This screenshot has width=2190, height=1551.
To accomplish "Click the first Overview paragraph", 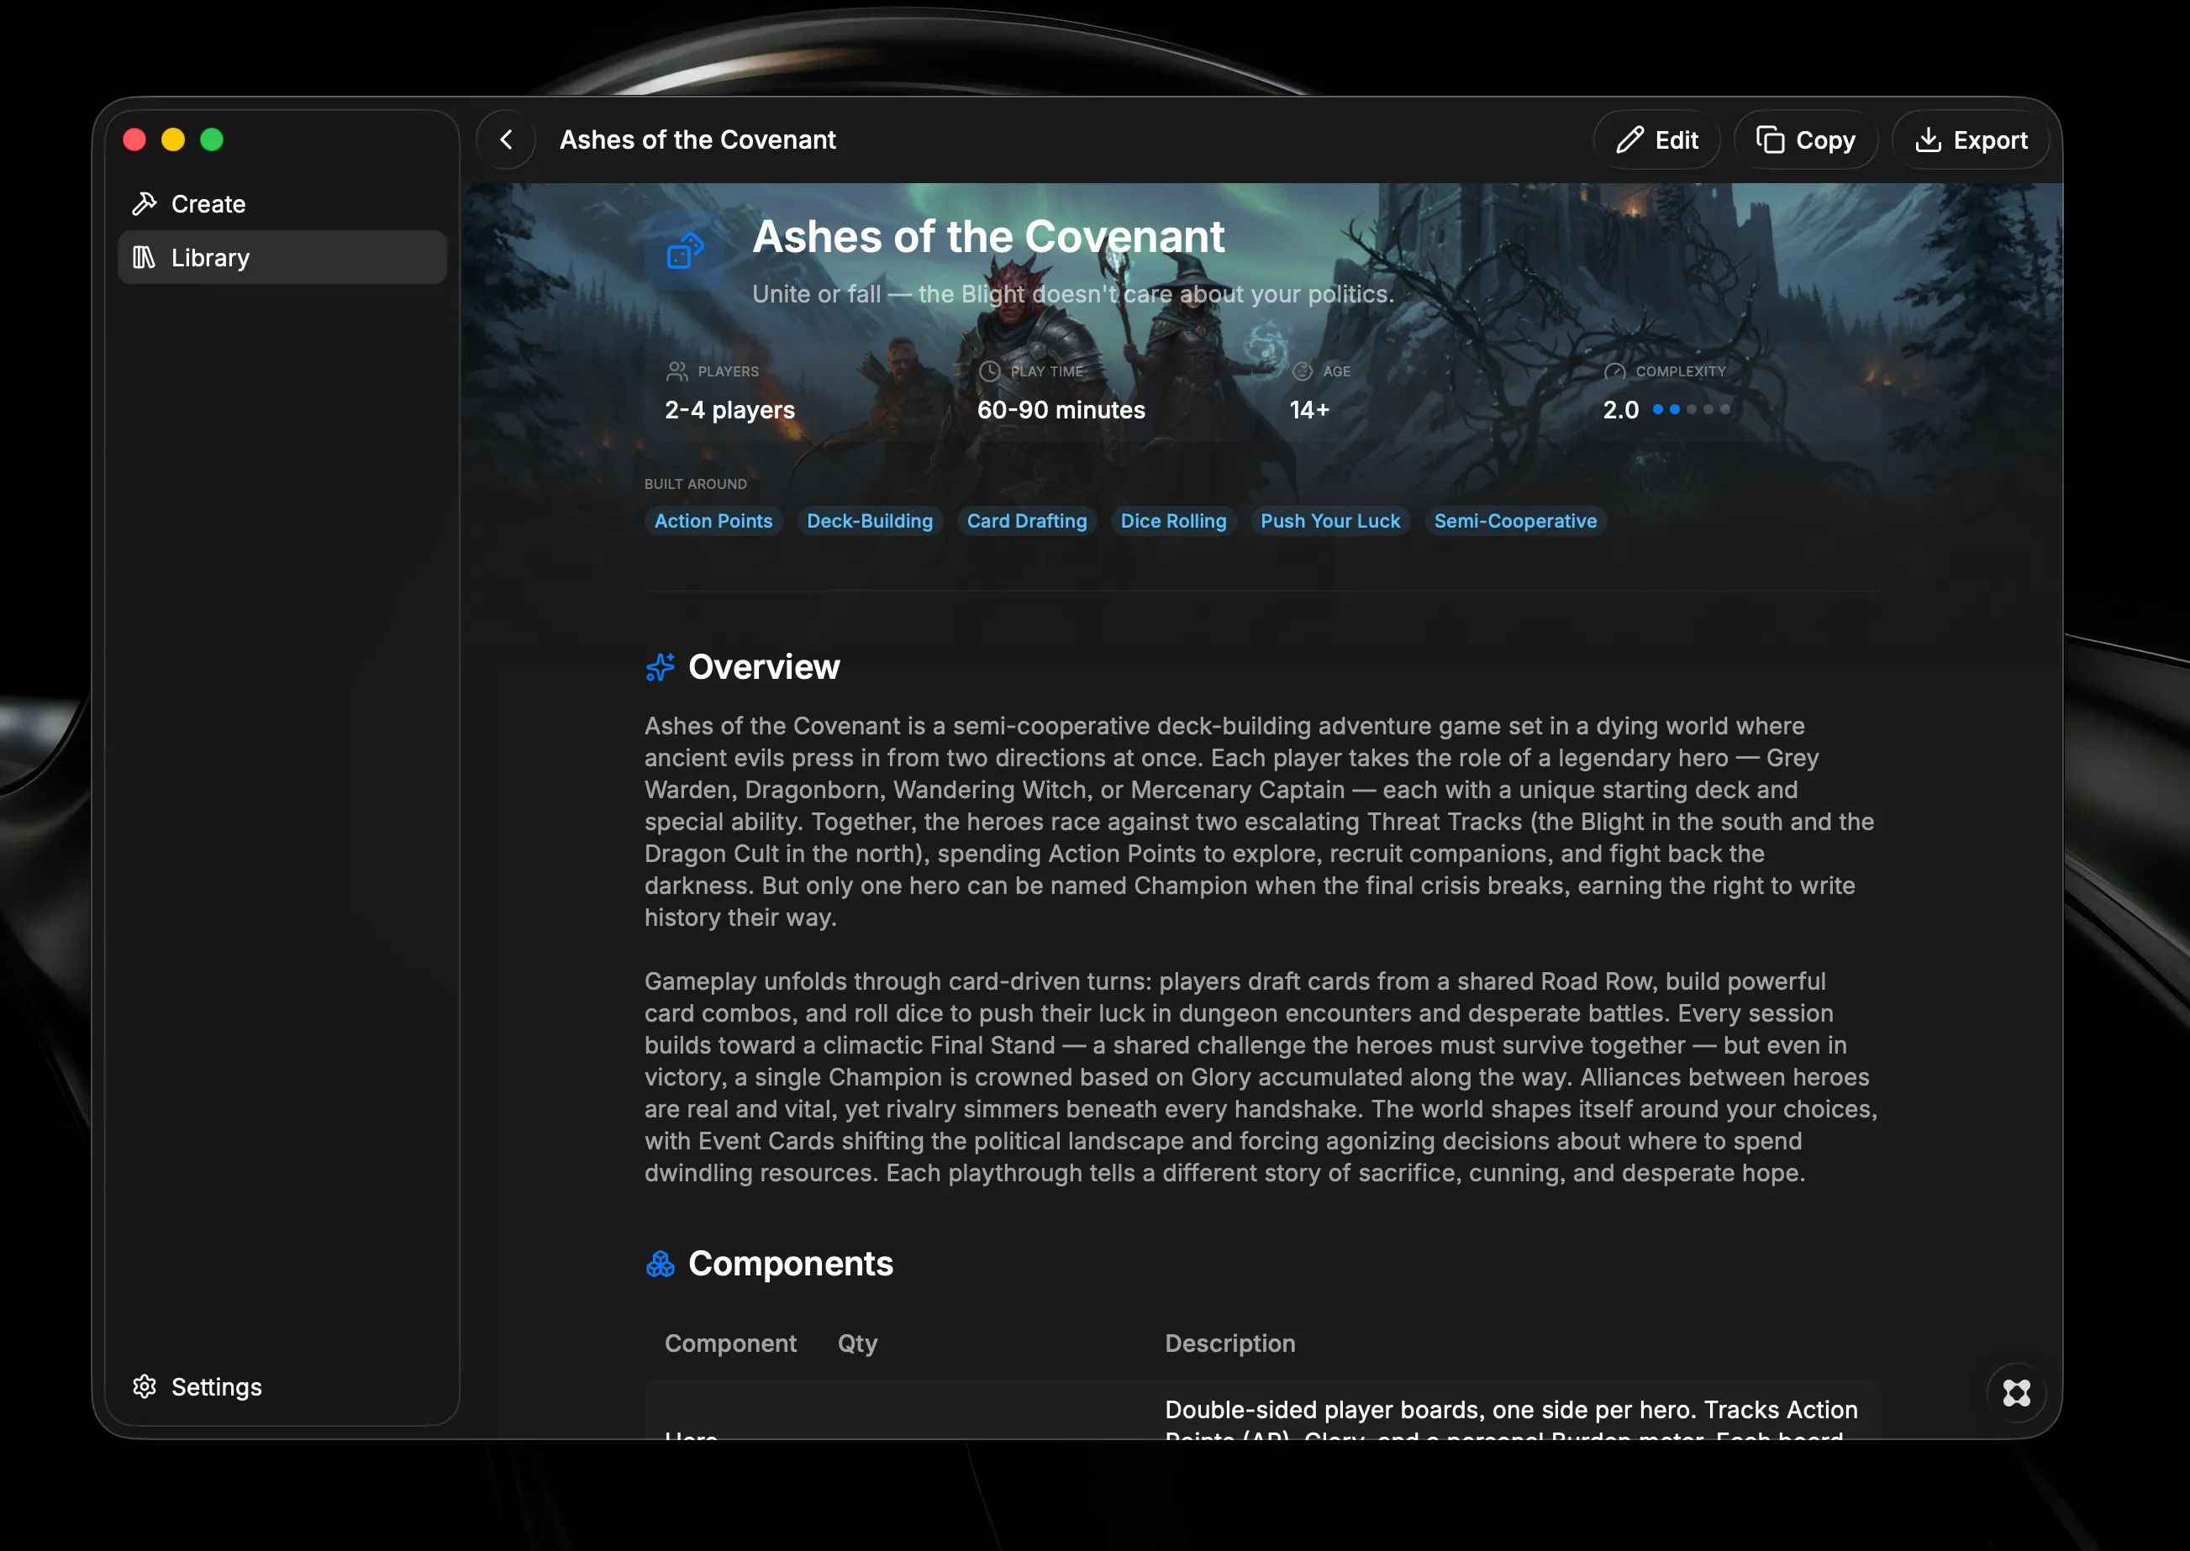I will coord(1261,823).
